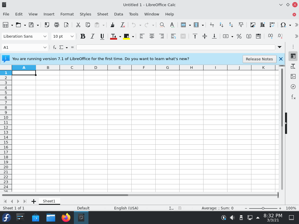
Task: Select column D header
Action: click(x=95, y=68)
